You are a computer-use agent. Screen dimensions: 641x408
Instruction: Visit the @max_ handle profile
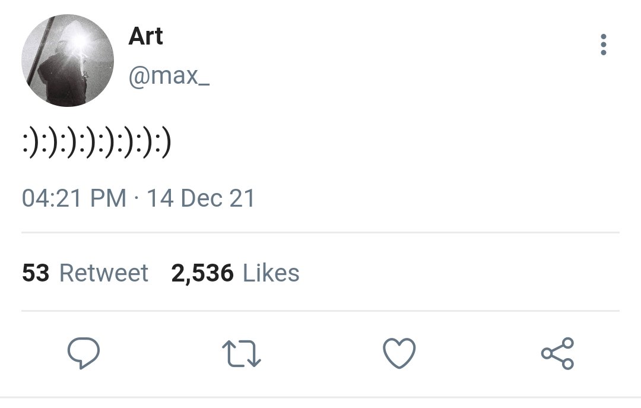[x=169, y=76]
